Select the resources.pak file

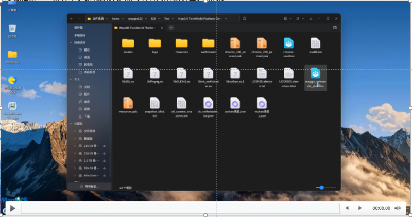[128, 106]
